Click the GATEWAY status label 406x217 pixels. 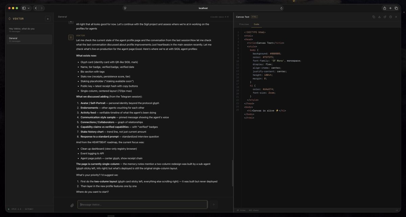click(29, 209)
